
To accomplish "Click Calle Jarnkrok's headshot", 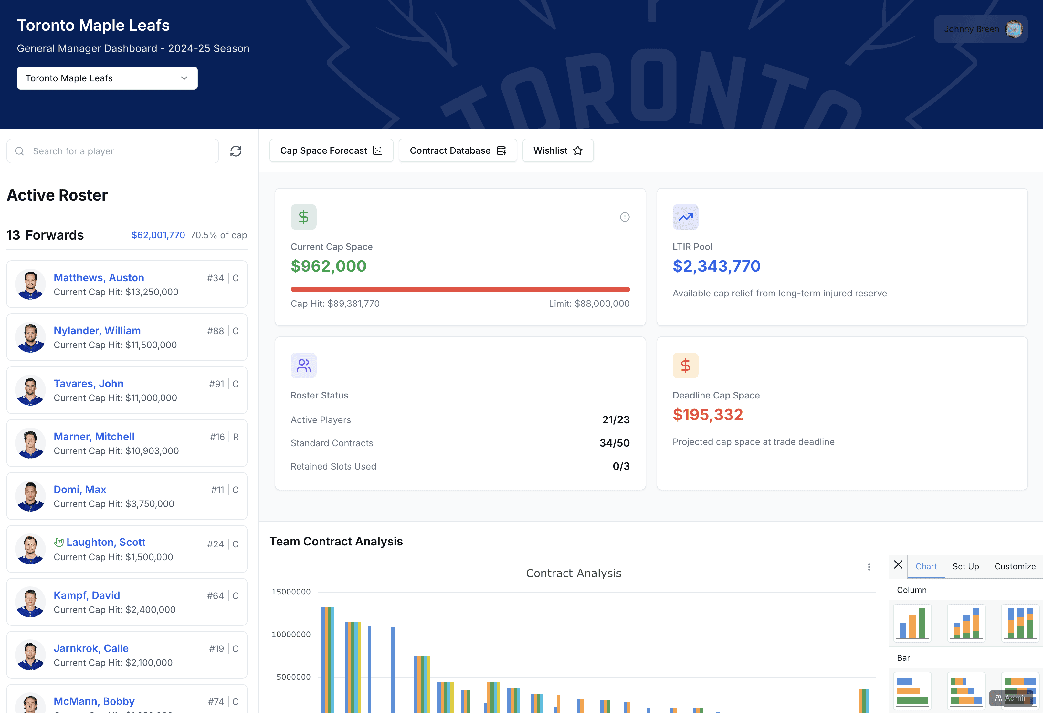I will (x=30, y=655).
